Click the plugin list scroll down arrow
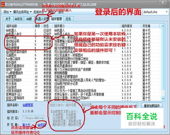 163,98
